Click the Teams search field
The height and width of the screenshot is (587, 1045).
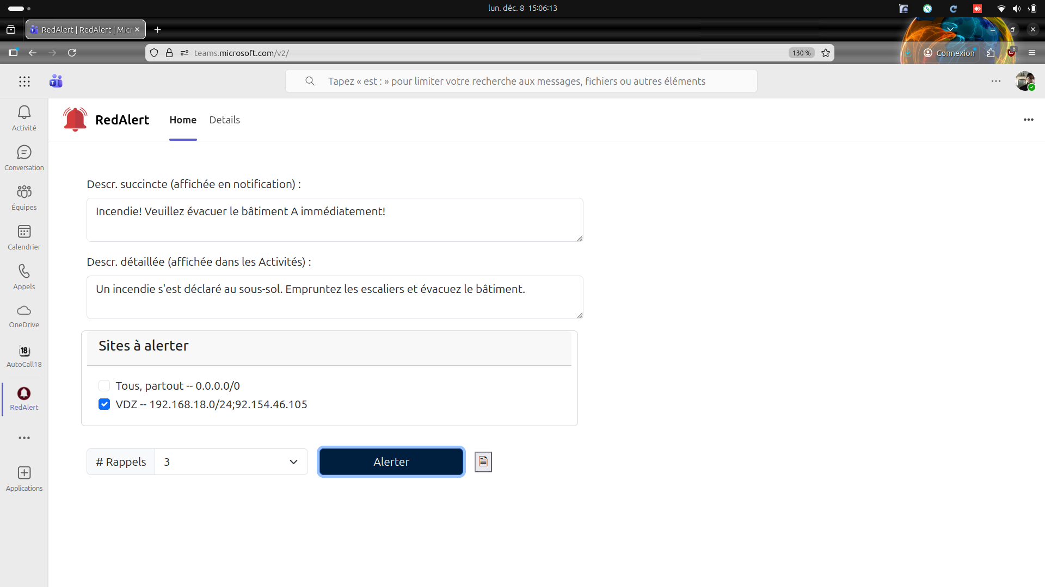[x=521, y=81]
